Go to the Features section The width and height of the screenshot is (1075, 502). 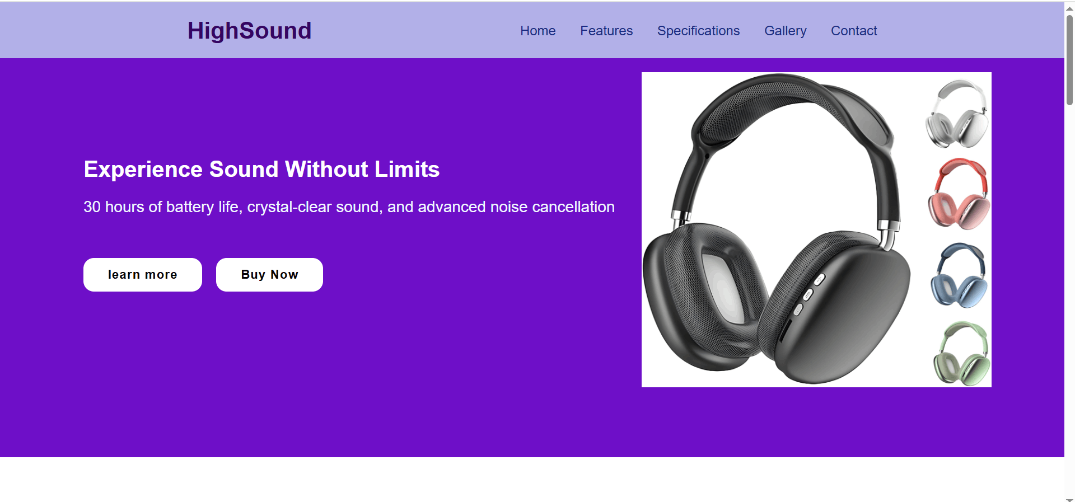(x=606, y=31)
